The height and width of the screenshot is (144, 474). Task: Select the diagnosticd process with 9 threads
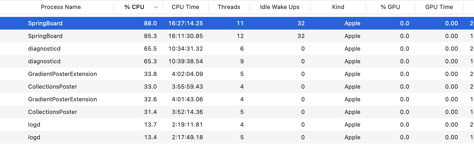coord(44,61)
